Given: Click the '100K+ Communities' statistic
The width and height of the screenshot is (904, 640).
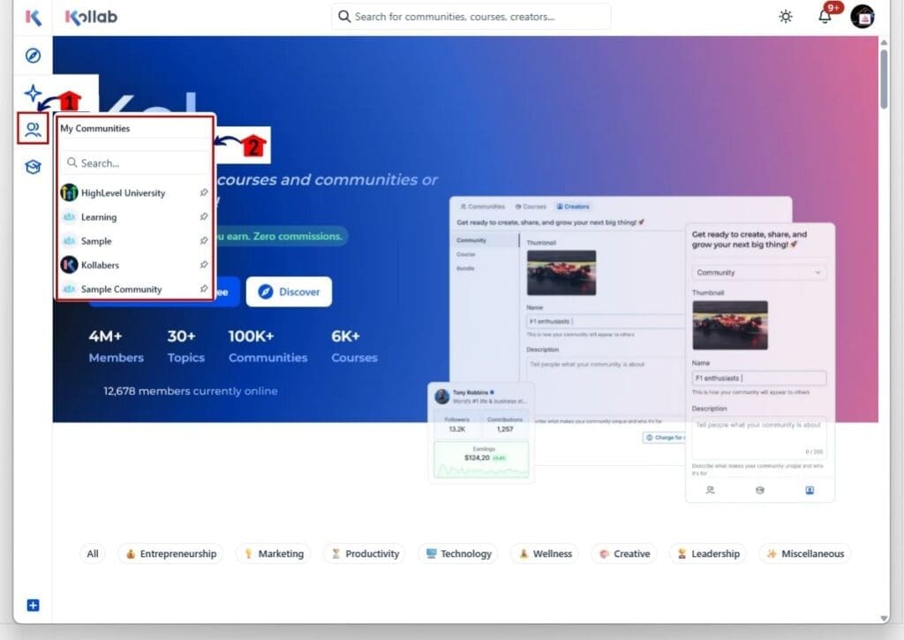Looking at the screenshot, I should tap(268, 347).
